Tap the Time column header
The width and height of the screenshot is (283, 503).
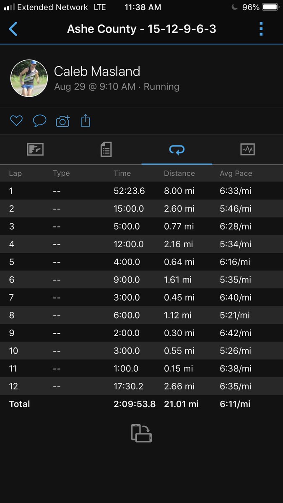pos(122,173)
